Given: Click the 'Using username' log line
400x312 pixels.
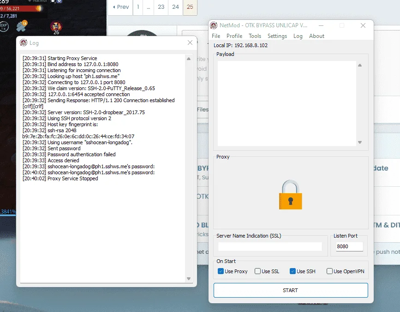Looking at the screenshot, I should 78,142.
